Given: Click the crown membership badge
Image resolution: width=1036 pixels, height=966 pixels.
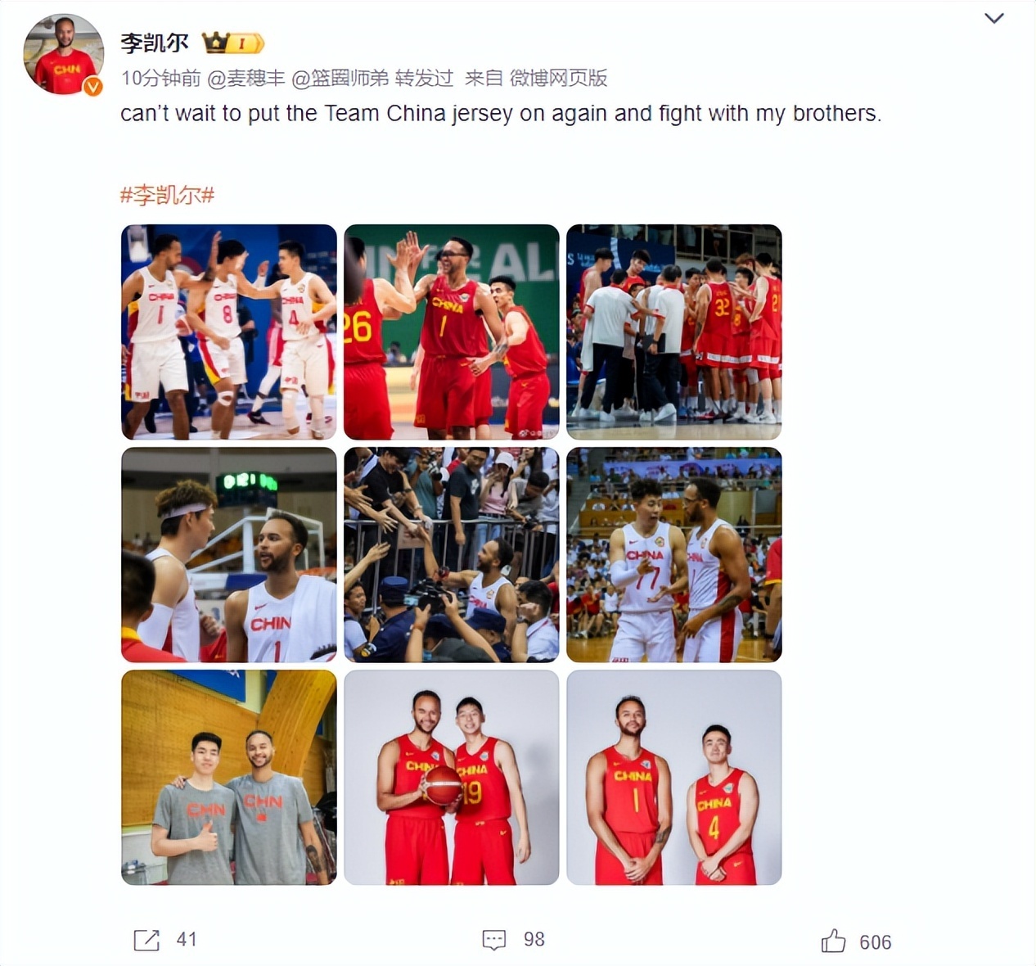Looking at the screenshot, I should click(233, 43).
